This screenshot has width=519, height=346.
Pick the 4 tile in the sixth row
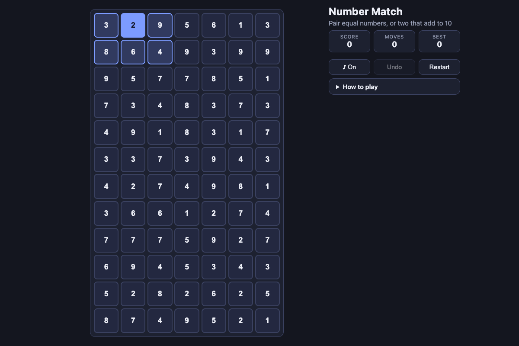coord(240,159)
